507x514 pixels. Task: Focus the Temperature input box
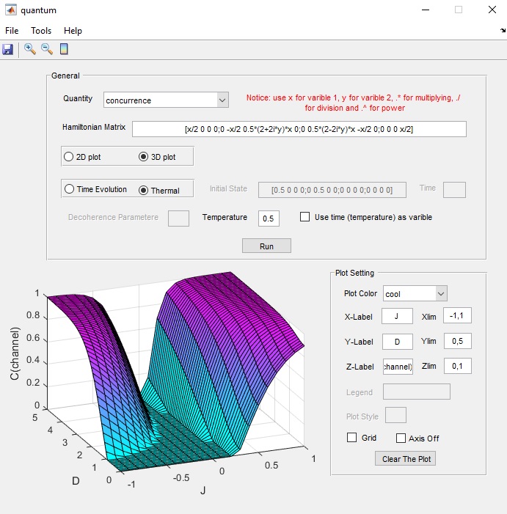coord(269,218)
